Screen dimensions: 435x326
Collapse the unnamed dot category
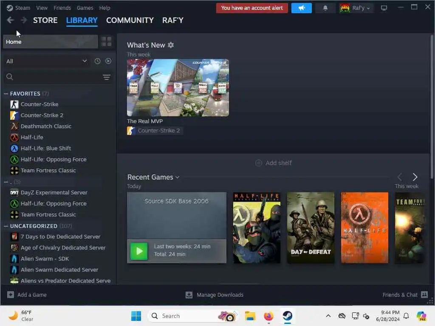tap(6, 182)
